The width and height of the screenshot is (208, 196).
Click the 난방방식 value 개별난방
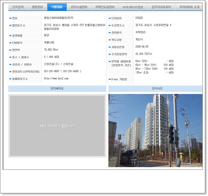click(x=49, y=43)
